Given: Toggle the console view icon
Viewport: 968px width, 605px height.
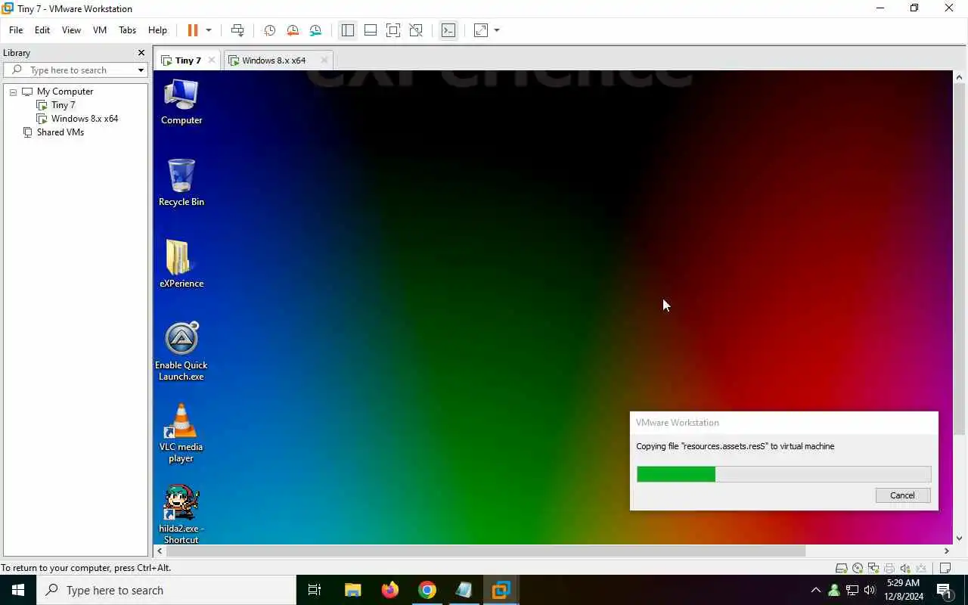Looking at the screenshot, I should point(448,30).
